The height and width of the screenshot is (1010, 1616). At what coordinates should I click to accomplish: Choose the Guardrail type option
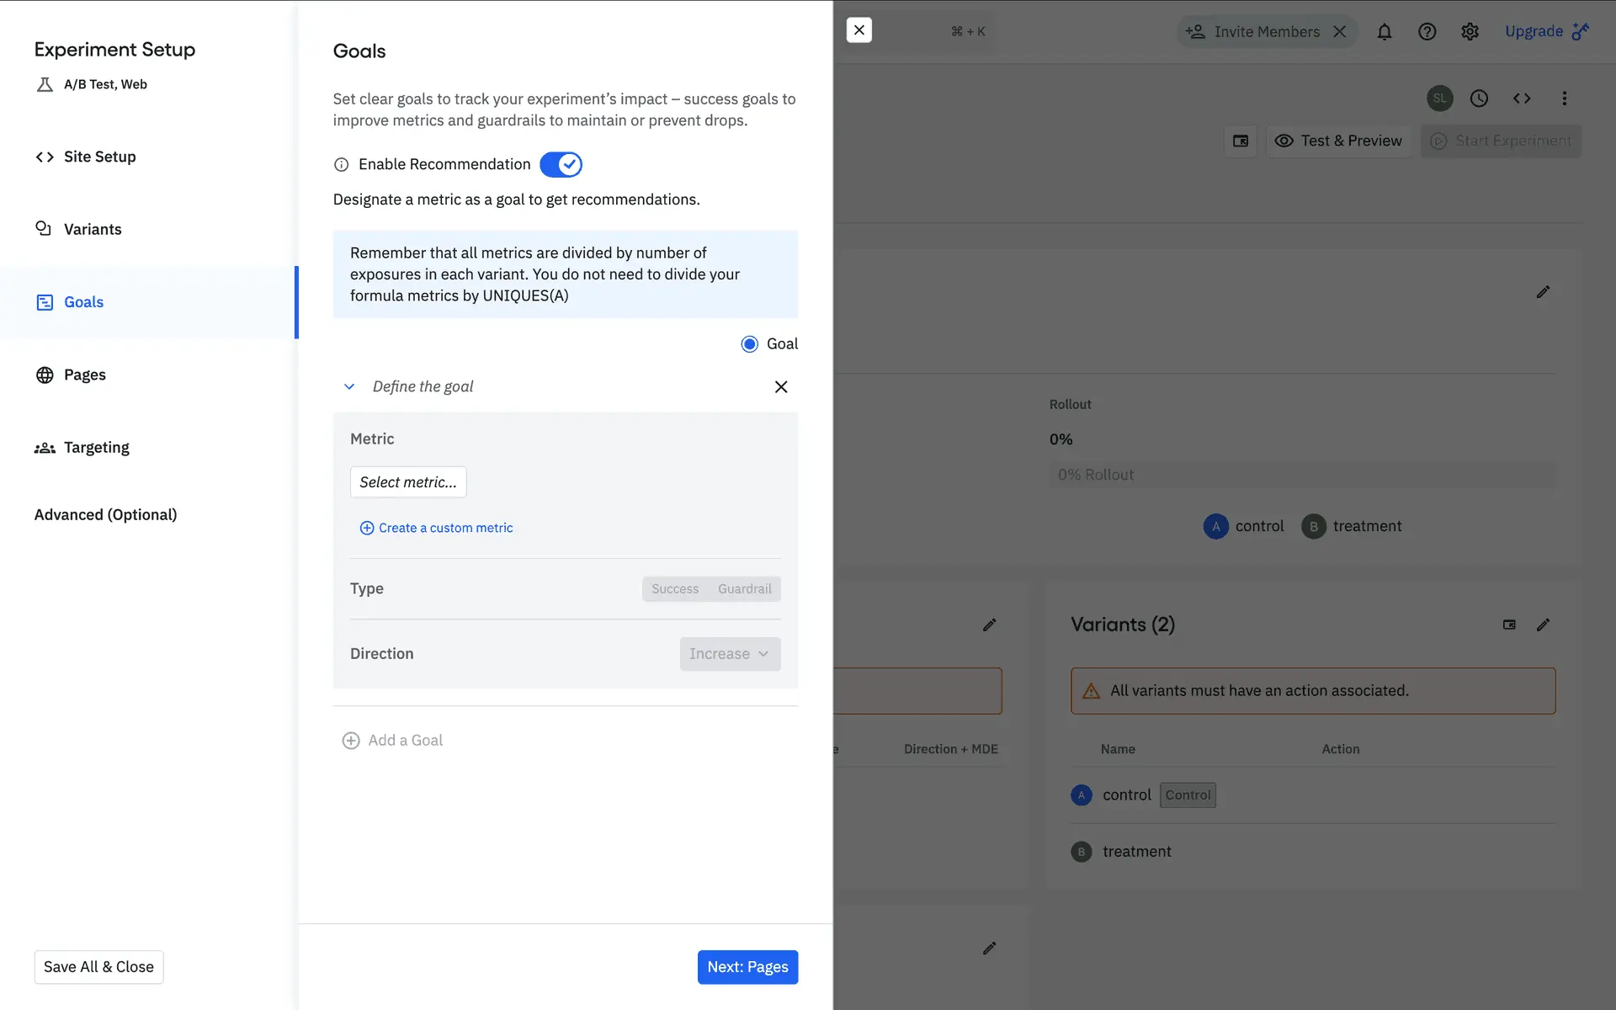(x=744, y=589)
